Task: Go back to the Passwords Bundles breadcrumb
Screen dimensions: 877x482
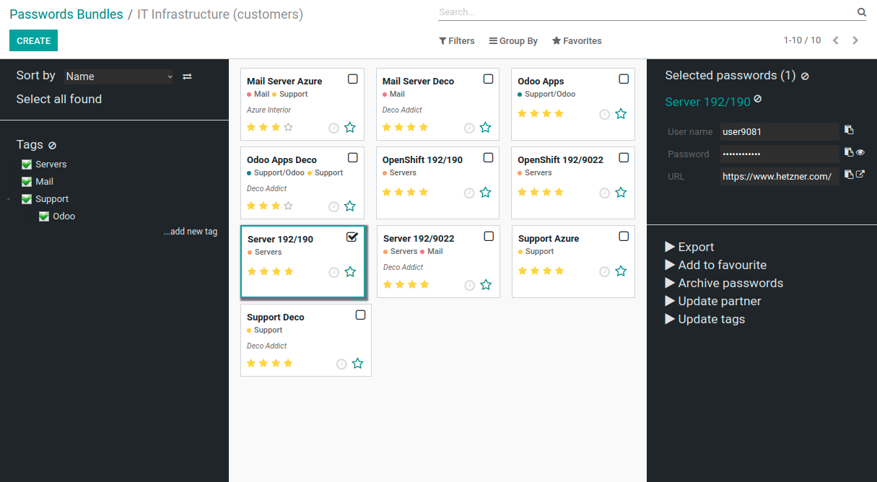Action: pyautogui.click(x=66, y=14)
